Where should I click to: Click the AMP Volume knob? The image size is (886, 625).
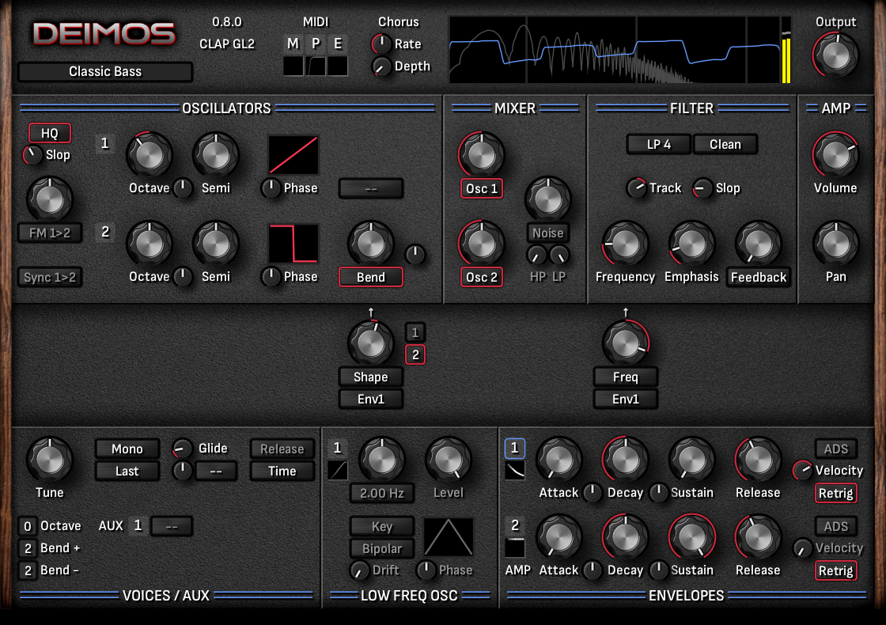click(x=835, y=155)
